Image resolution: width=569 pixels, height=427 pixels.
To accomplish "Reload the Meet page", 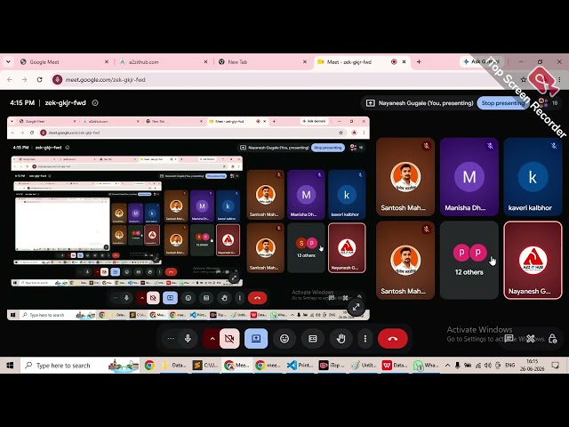I will click(39, 79).
